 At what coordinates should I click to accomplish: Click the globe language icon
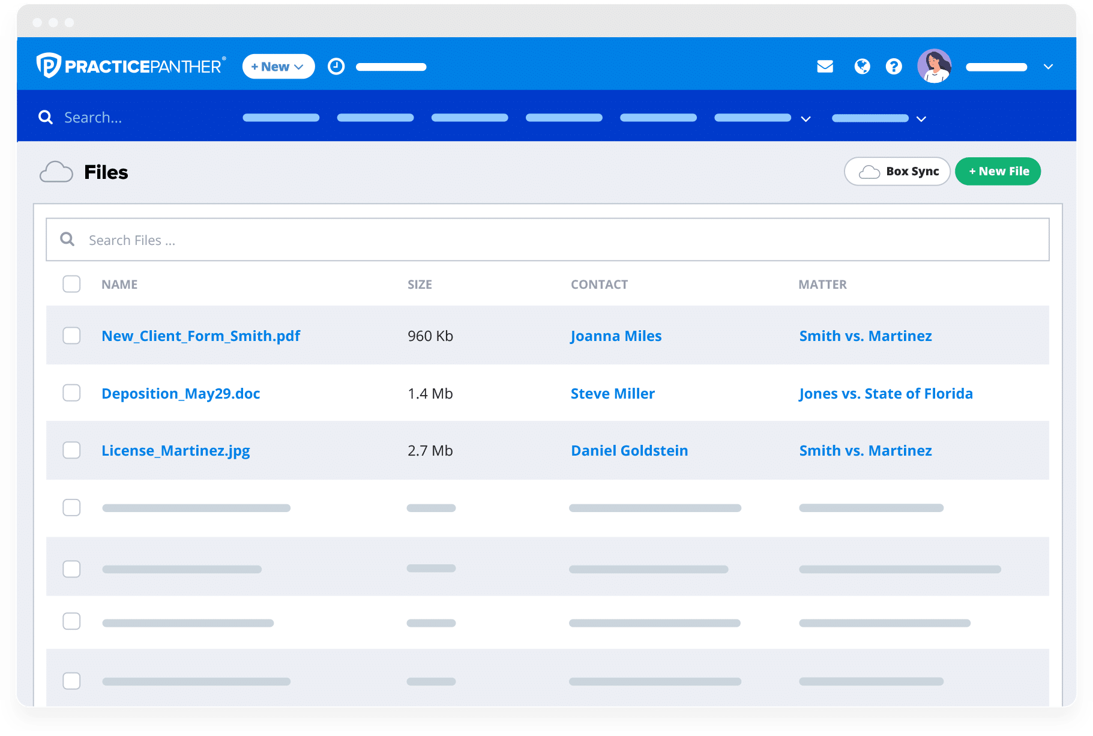862,67
